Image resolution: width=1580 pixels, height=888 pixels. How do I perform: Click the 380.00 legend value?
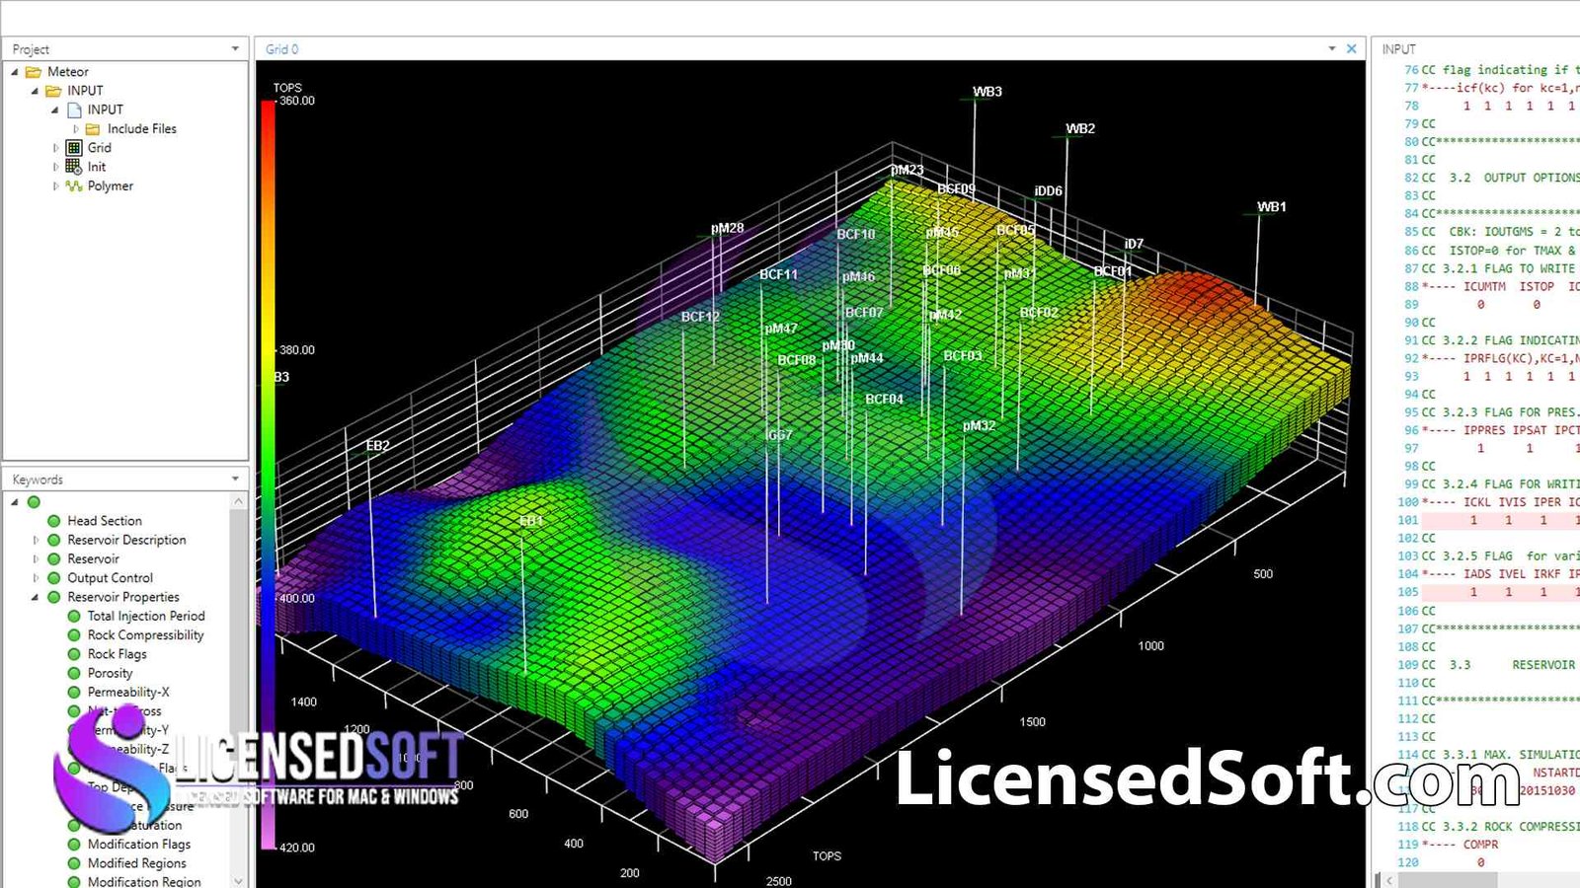(296, 350)
